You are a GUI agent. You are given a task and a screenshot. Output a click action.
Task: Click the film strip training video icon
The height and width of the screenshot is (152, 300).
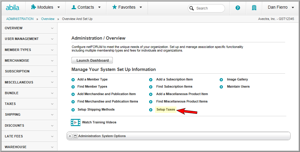point(76,122)
